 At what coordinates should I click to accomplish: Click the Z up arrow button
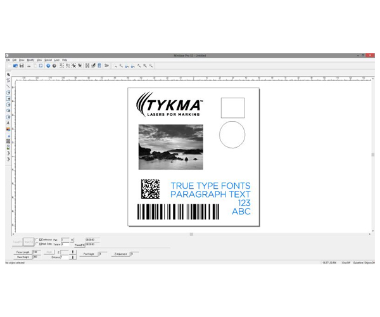[73, 252]
